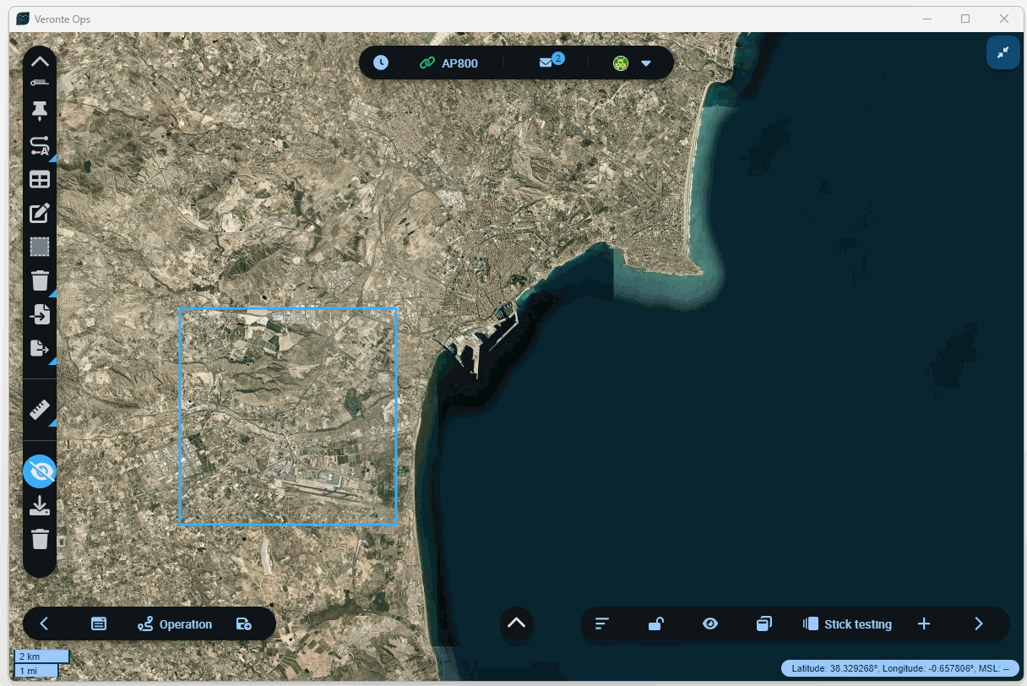Expand the bottom center panel with up chevron
Screen dimensions: 1027x686
(x=516, y=623)
